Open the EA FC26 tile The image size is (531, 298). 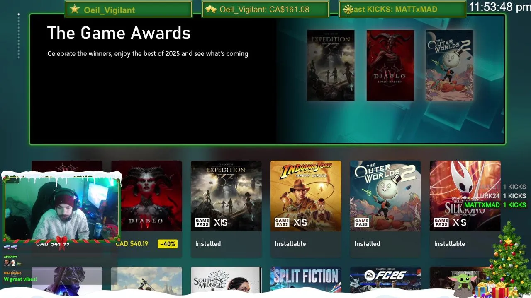tap(385, 280)
